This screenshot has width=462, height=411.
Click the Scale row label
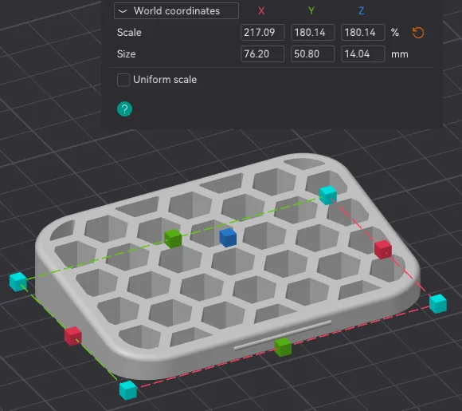(x=129, y=33)
